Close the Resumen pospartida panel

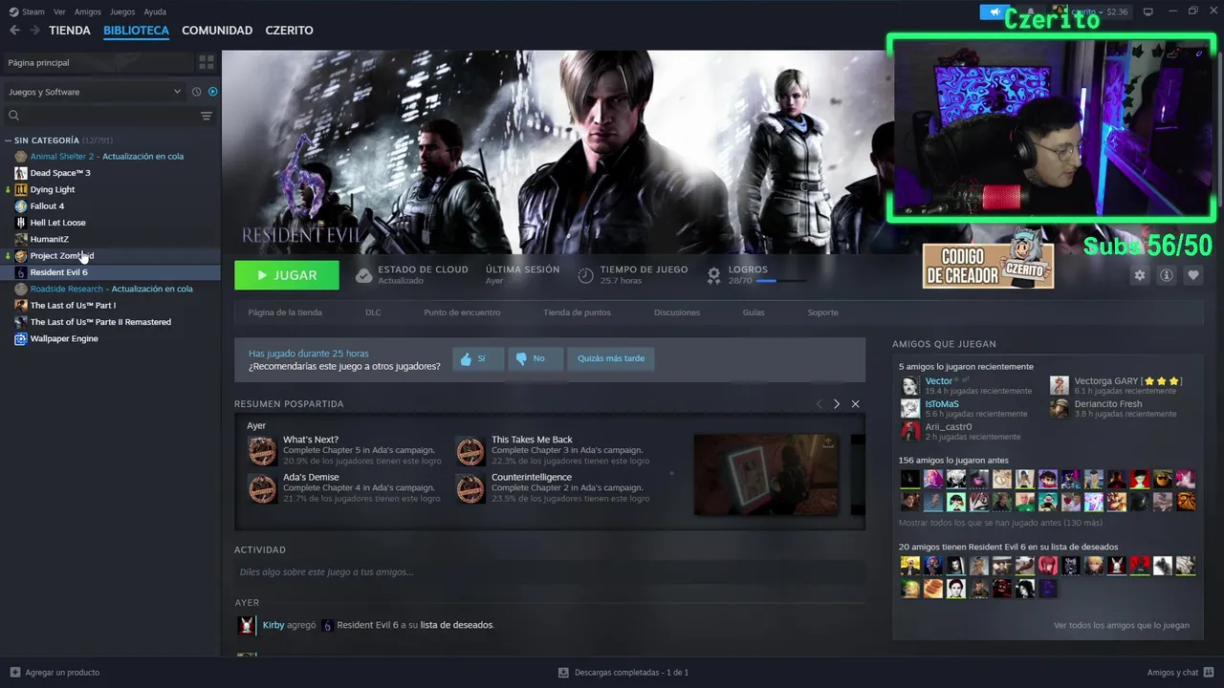click(855, 404)
